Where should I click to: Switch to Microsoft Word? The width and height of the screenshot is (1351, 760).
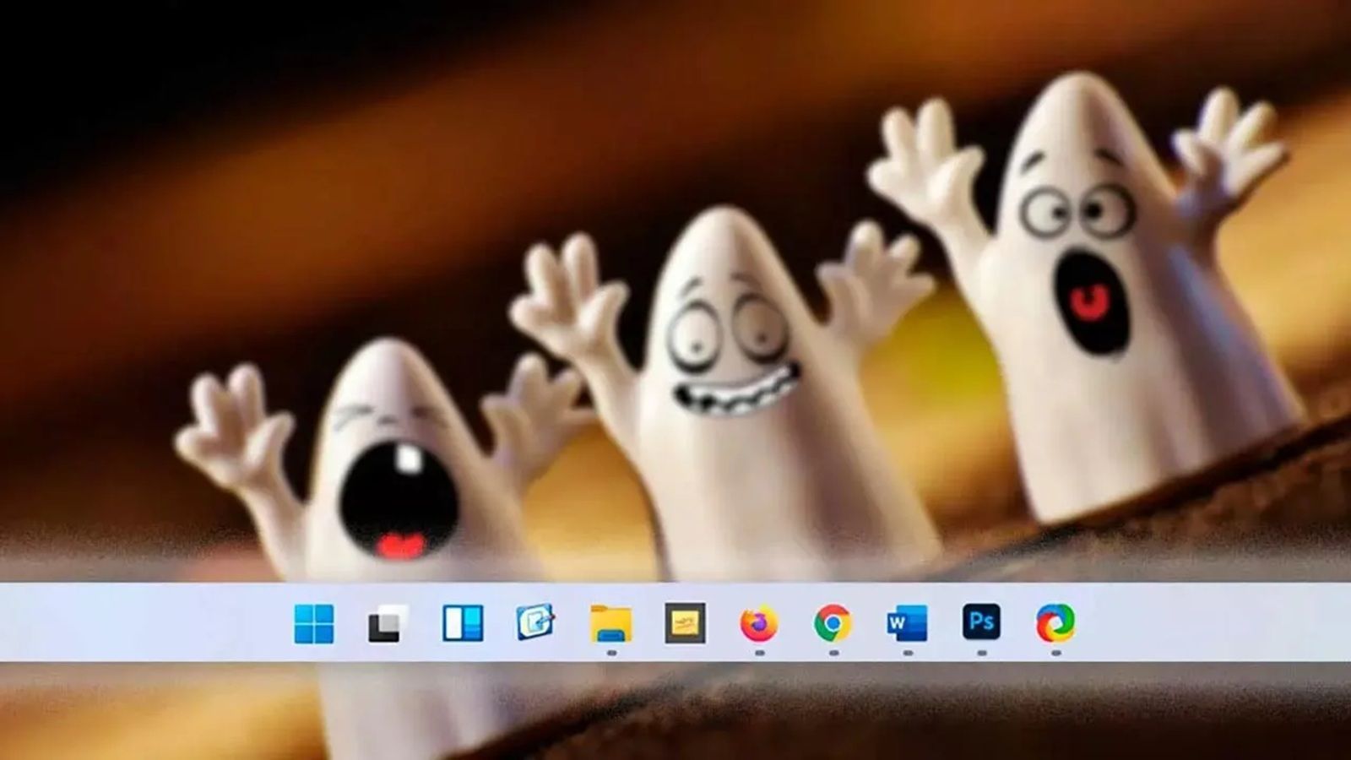907,624
